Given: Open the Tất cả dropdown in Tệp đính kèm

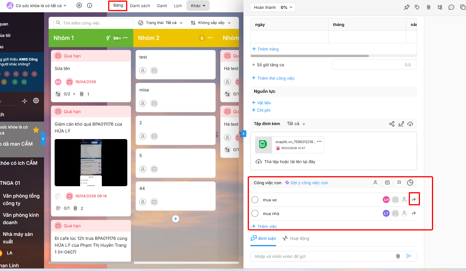Looking at the screenshot, I should [296, 124].
